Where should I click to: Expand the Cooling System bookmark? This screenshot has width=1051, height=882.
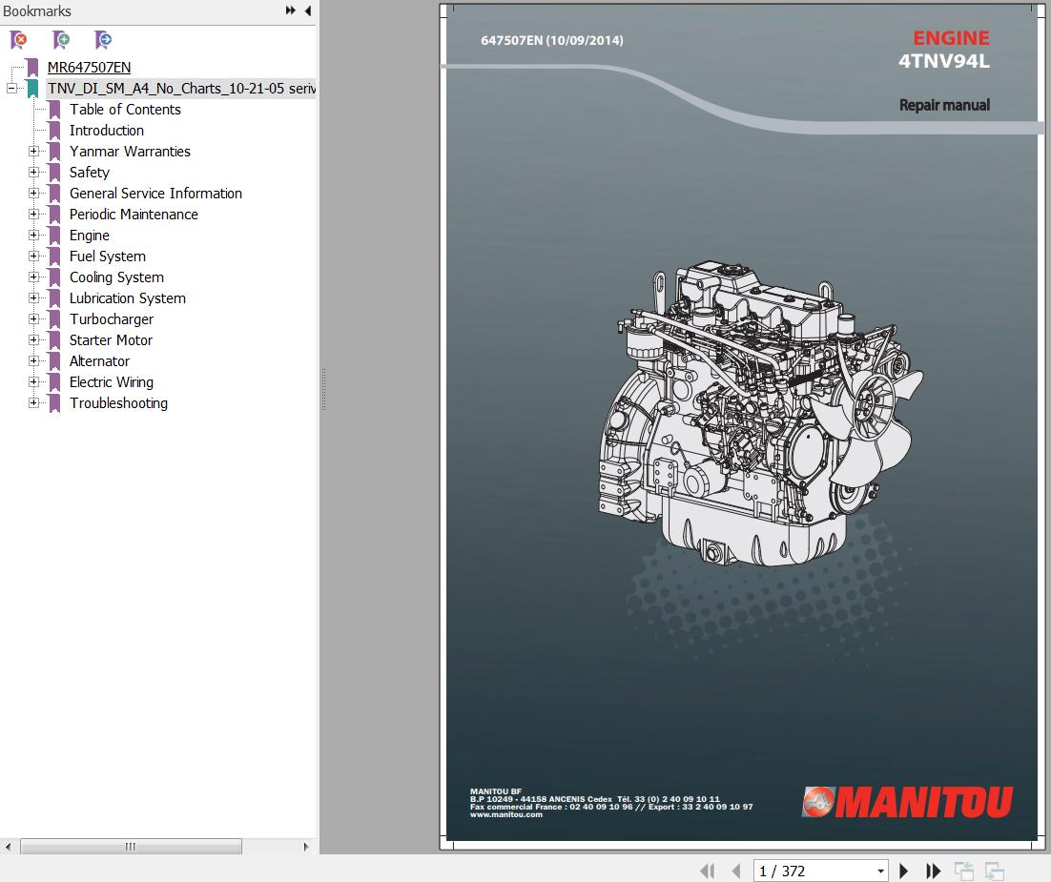(33, 277)
